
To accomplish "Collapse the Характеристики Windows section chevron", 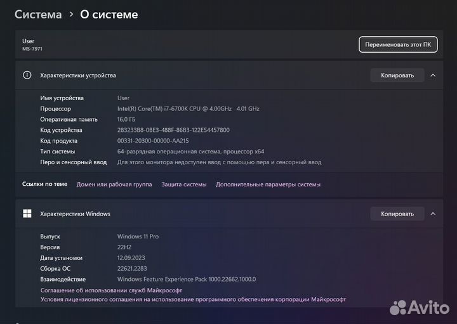I will (x=433, y=214).
